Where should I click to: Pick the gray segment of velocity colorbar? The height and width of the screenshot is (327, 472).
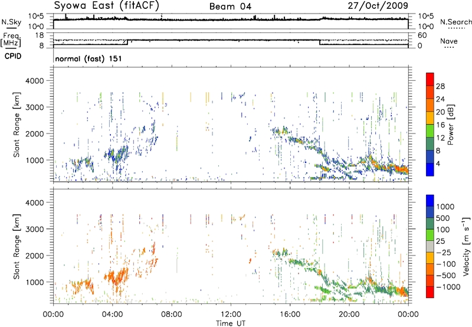point(430,246)
